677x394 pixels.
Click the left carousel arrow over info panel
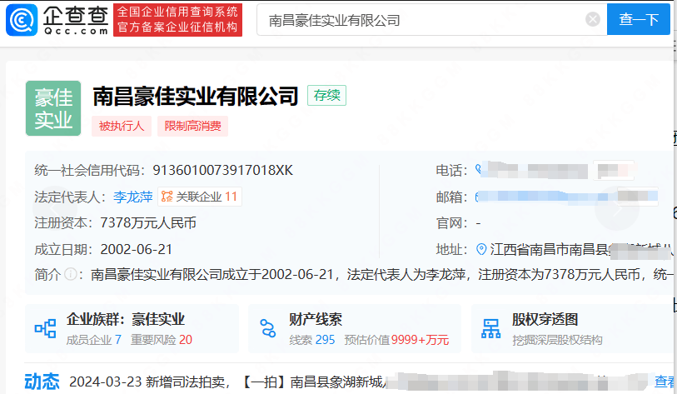[x=55, y=209]
